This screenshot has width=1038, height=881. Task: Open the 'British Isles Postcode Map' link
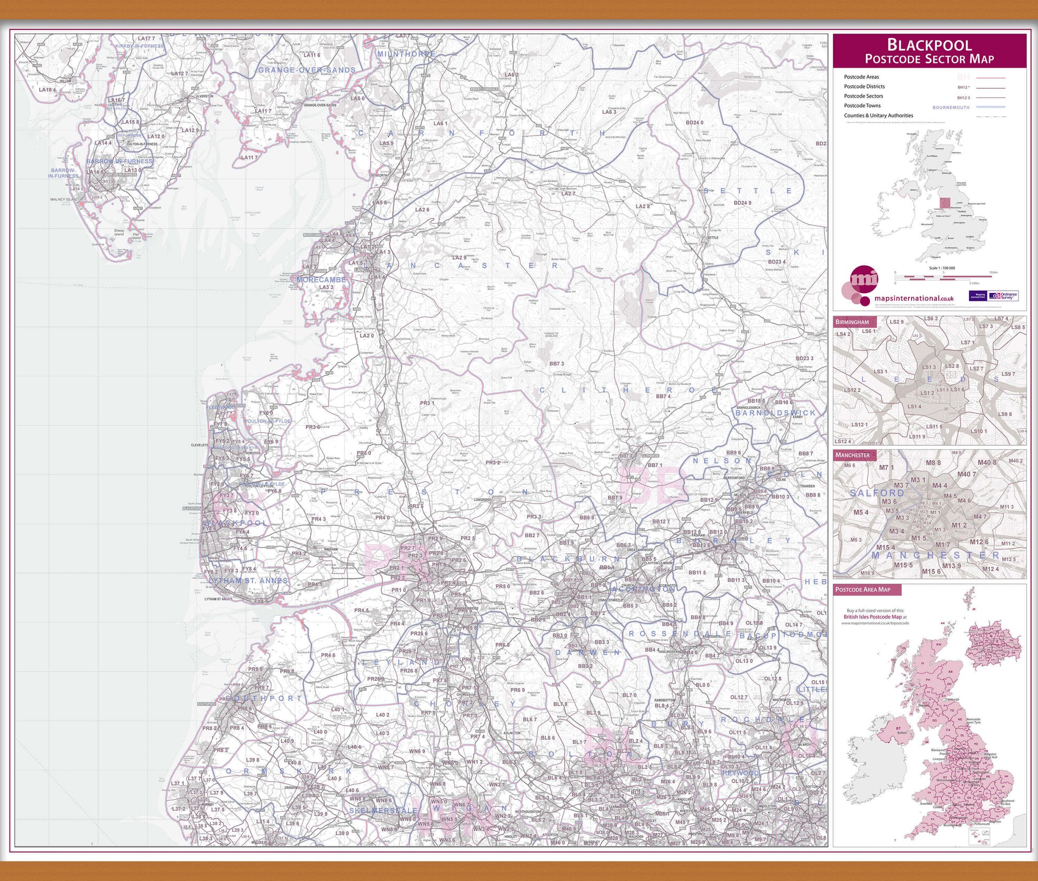(872, 617)
